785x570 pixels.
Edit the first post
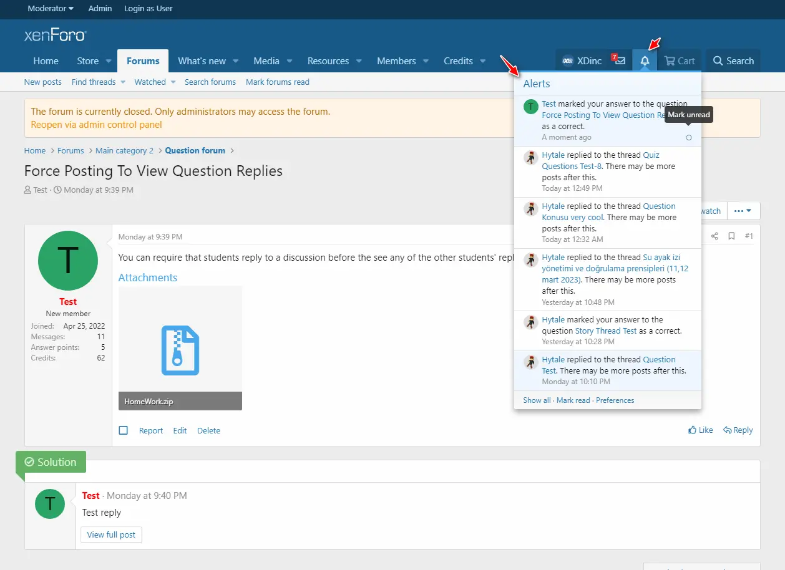pyautogui.click(x=180, y=430)
